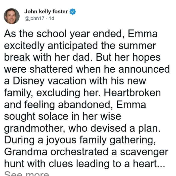Screen dimensions: 176x176
Task: Click the word Grandma in the post text
Action: (x=26, y=152)
